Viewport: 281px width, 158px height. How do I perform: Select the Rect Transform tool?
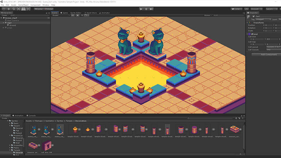coord(24,9)
